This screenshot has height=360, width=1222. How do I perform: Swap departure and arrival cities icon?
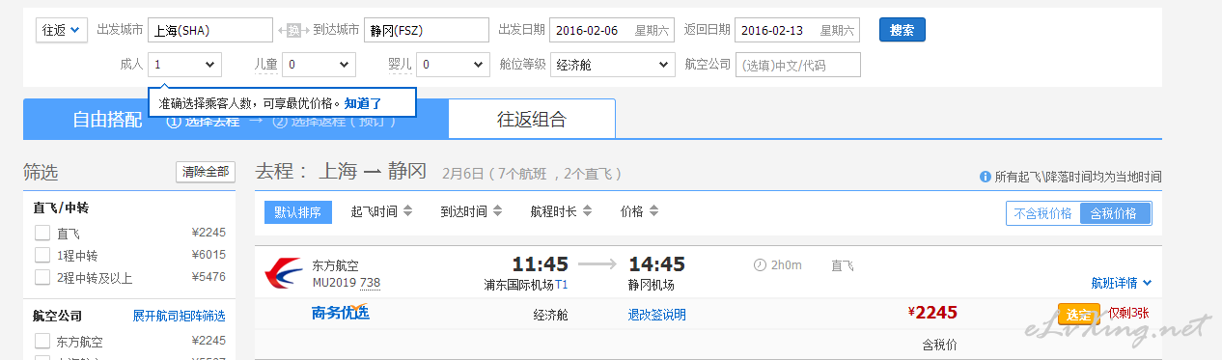coord(293,31)
